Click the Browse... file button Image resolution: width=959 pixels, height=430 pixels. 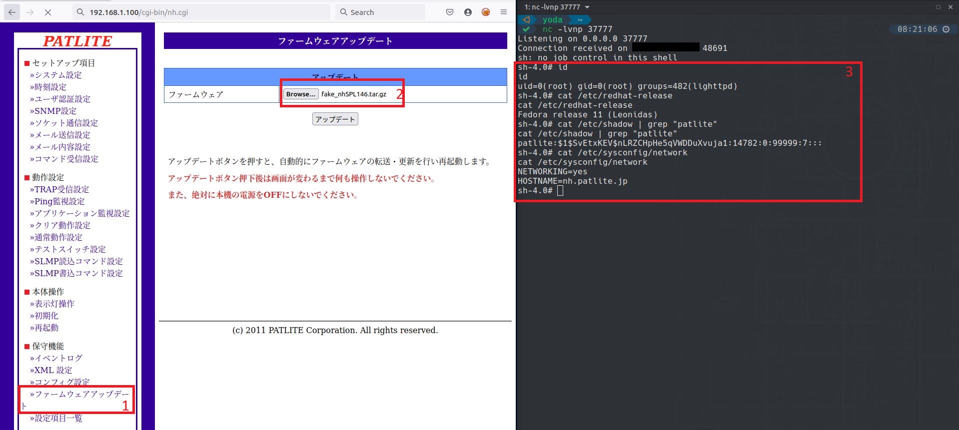pos(301,94)
